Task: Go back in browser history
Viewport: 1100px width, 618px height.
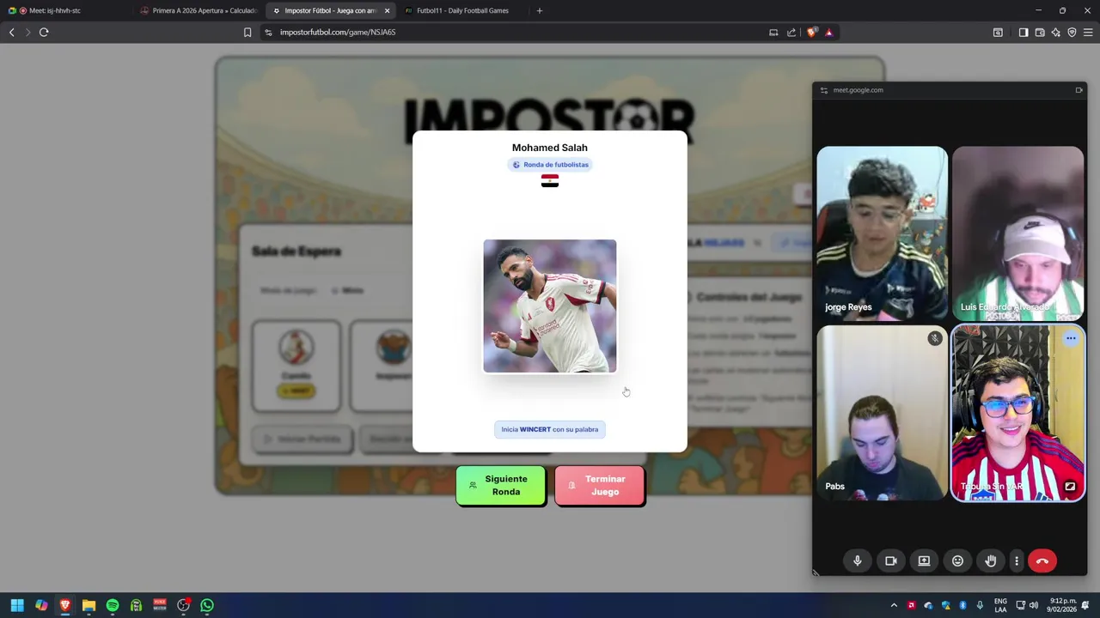Action: tap(11, 32)
